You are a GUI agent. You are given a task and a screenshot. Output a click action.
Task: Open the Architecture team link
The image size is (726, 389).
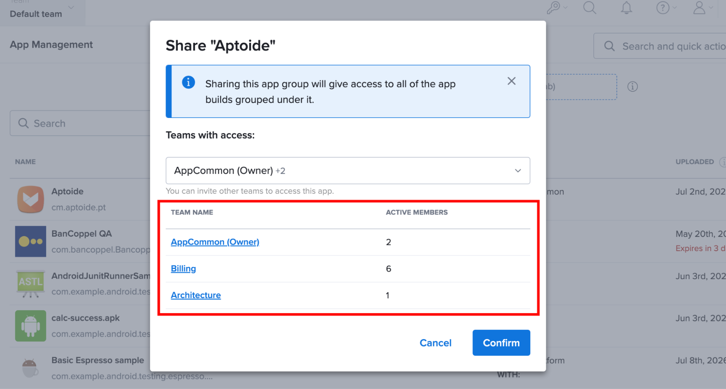pyautogui.click(x=196, y=295)
